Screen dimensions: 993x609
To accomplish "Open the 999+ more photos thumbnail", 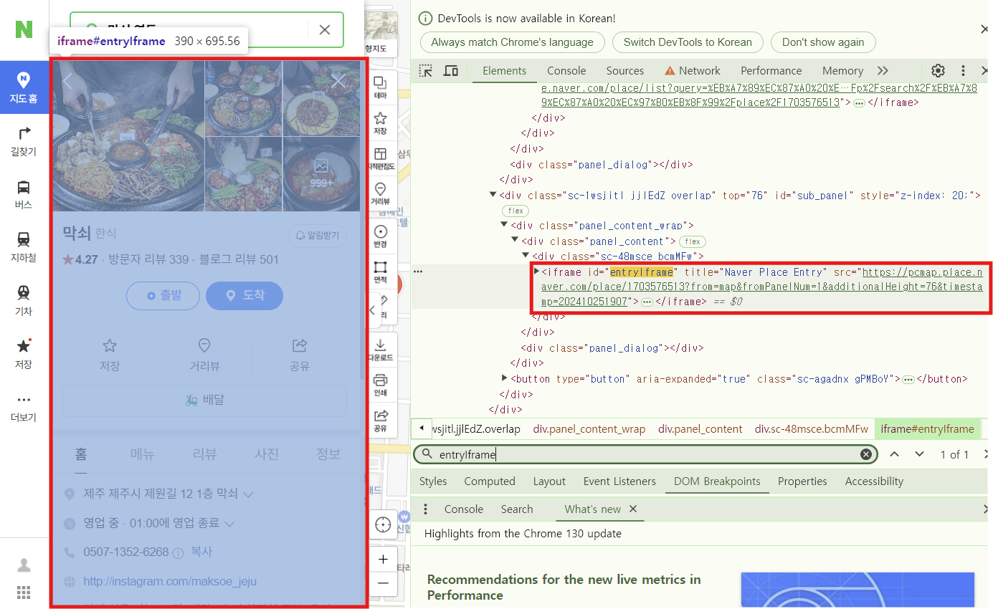I will [320, 174].
